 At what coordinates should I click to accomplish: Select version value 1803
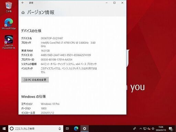click(44, 108)
